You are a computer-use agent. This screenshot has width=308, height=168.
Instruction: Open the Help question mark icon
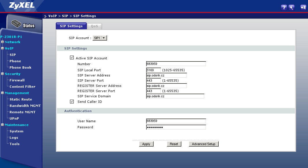click(x=284, y=8)
